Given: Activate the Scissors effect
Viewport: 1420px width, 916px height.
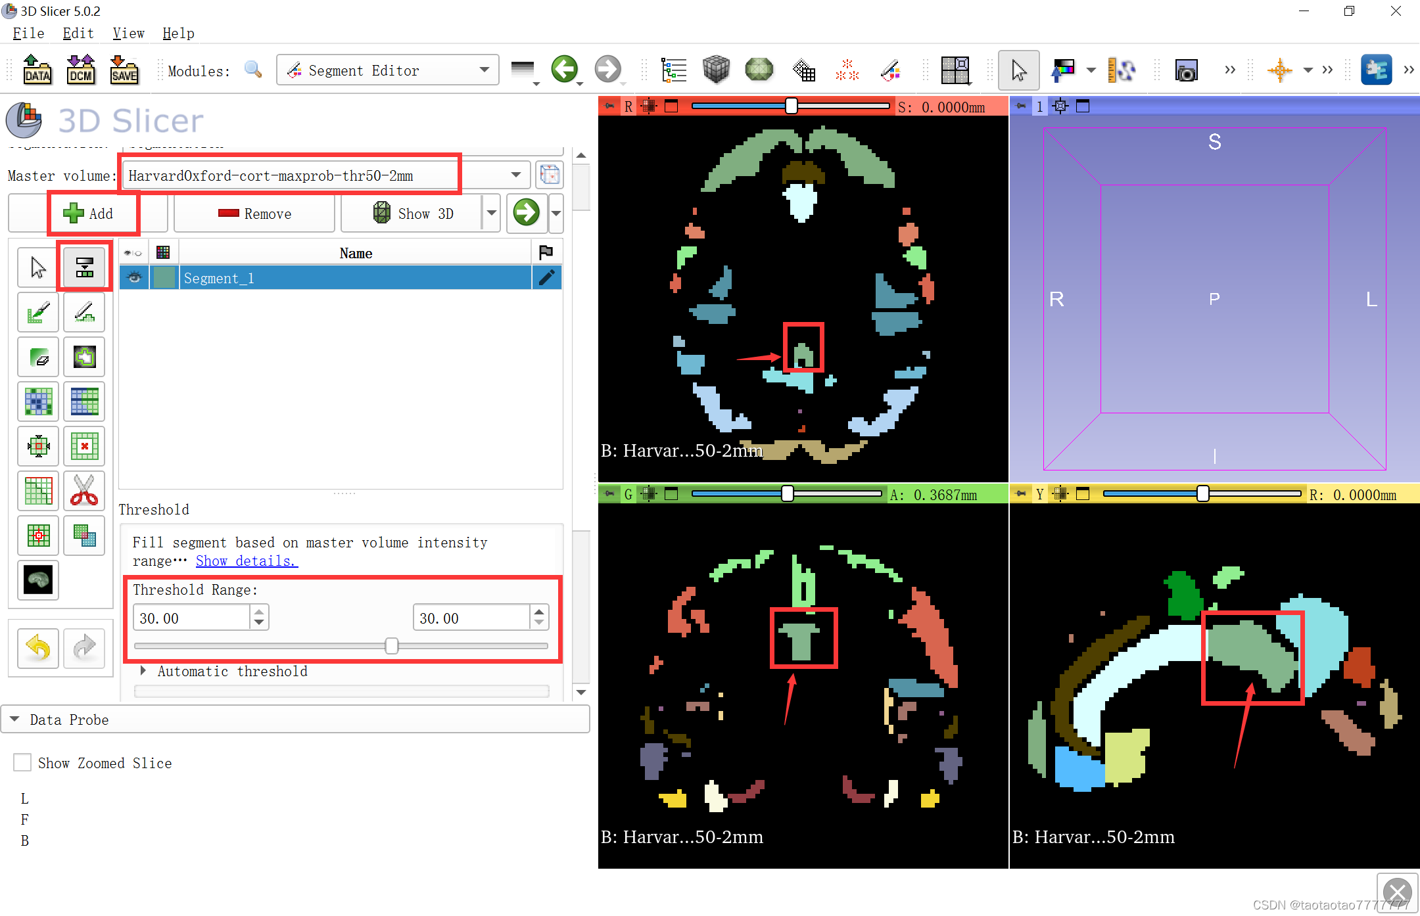Looking at the screenshot, I should [84, 491].
